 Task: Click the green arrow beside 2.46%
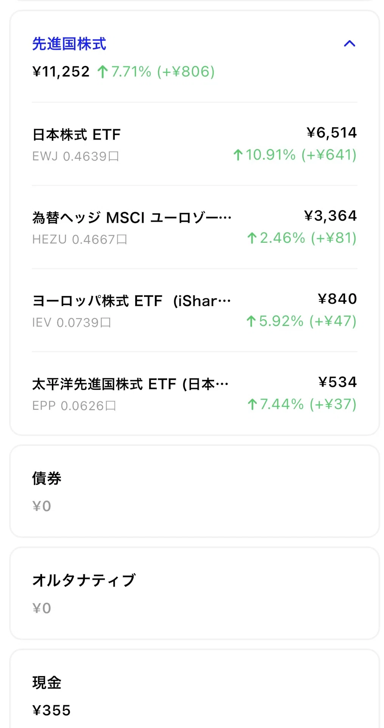pyautogui.click(x=252, y=238)
